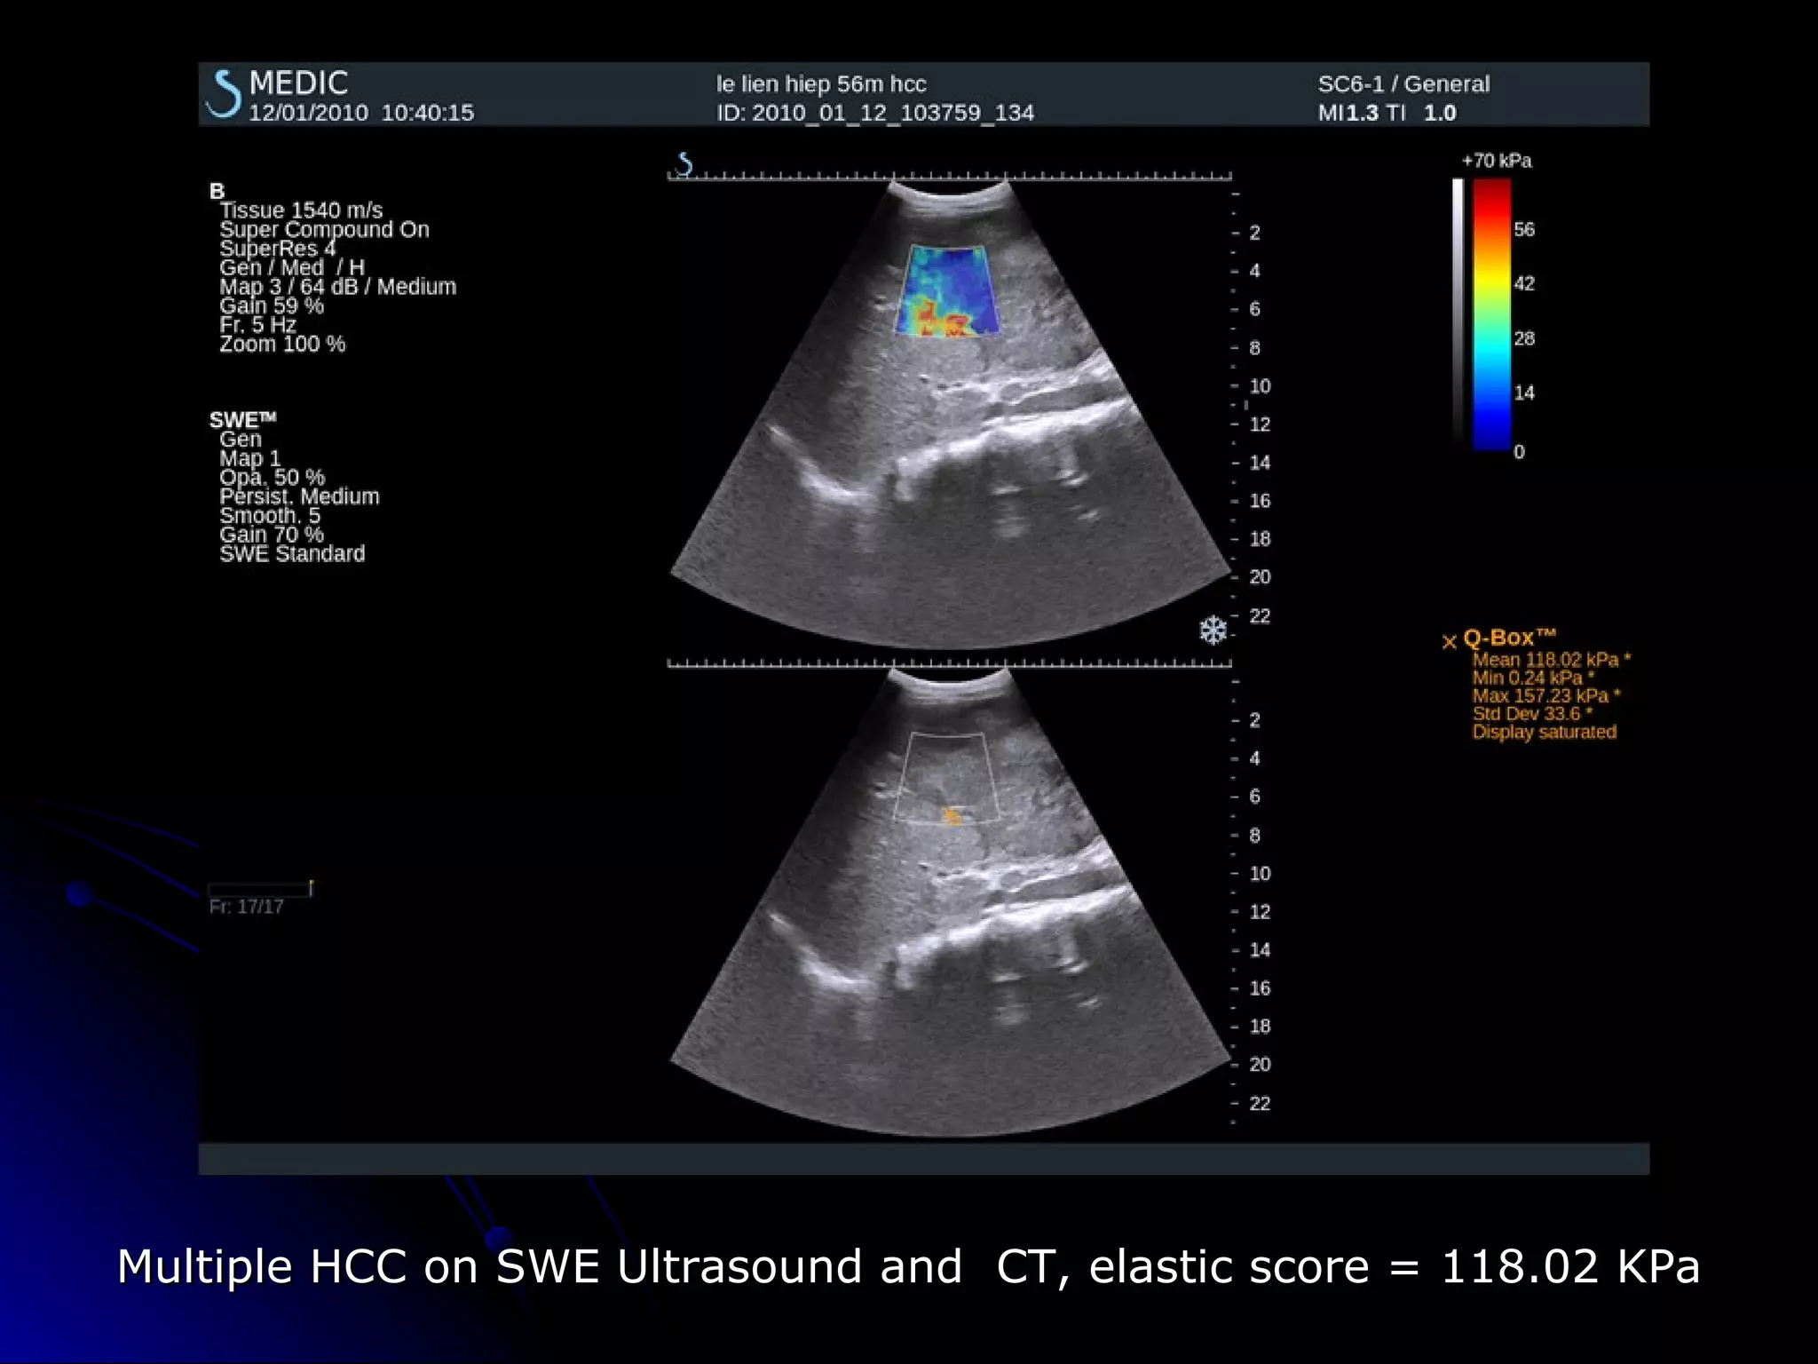Screen dimensions: 1818x1364
Task: Click the small probe orientation marker above upper scan
Action: pos(684,164)
